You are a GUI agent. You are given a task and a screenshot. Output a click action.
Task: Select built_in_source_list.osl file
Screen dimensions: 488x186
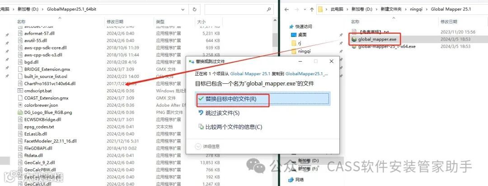46,76
